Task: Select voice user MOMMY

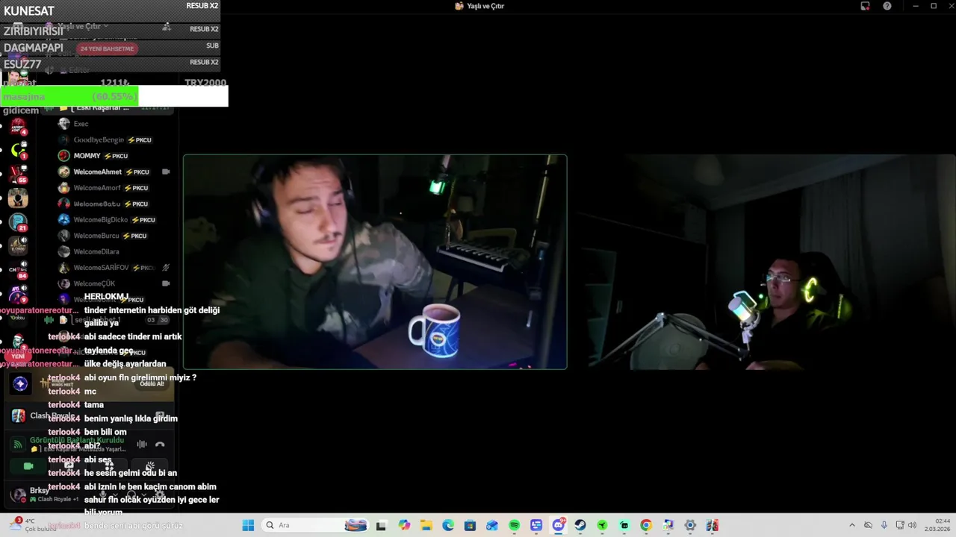Action: point(116,156)
